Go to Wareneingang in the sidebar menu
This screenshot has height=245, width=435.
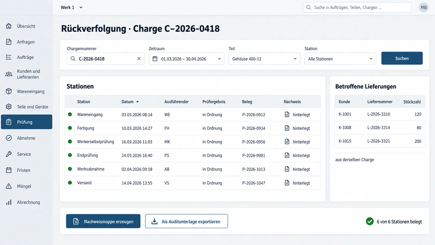[x=26, y=91]
